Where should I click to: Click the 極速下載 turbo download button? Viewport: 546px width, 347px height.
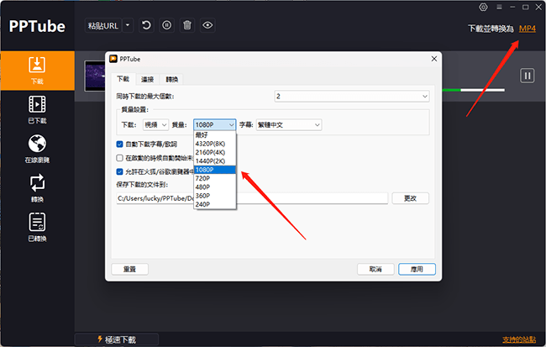coord(117,339)
